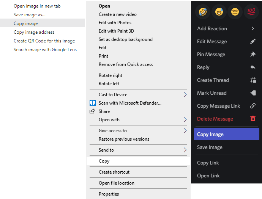Image resolution: width=262 pixels, height=199 pixels.
Task: Select Rotate right
Action: [x=110, y=75]
